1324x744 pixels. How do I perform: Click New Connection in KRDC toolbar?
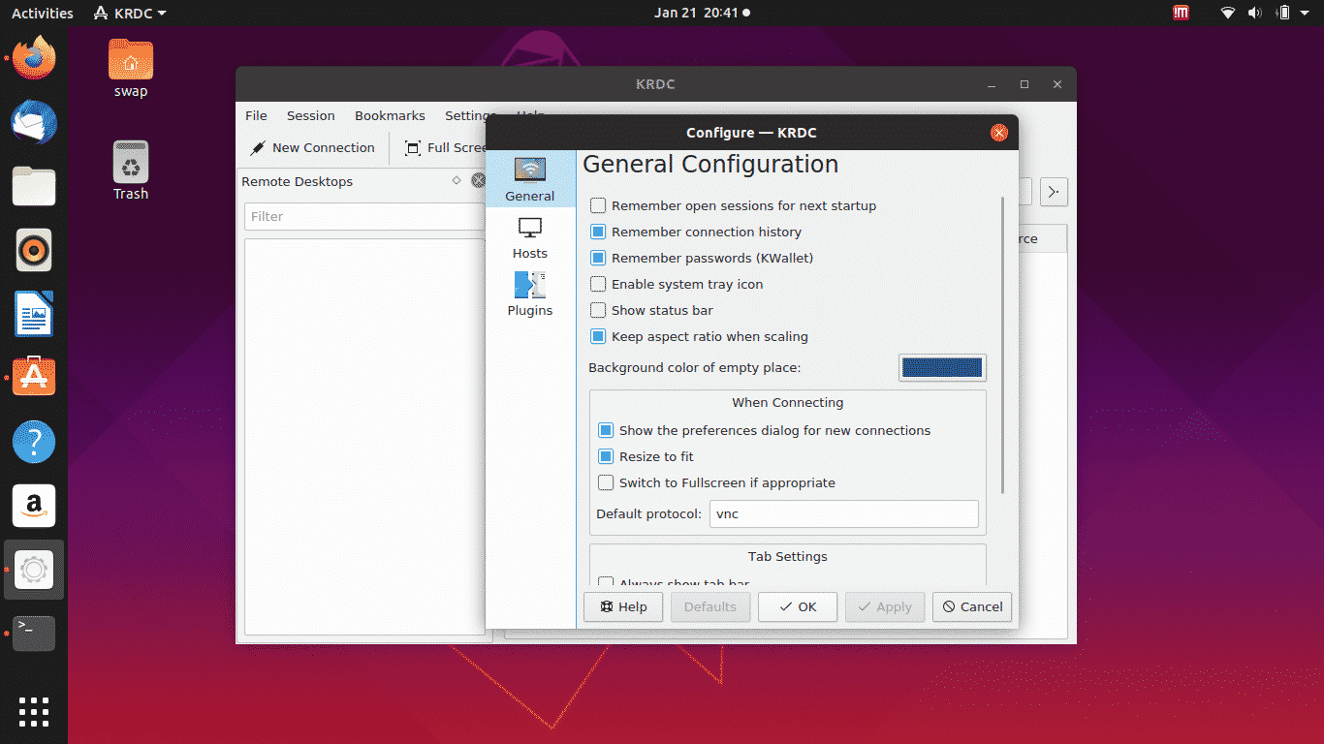pyautogui.click(x=312, y=147)
